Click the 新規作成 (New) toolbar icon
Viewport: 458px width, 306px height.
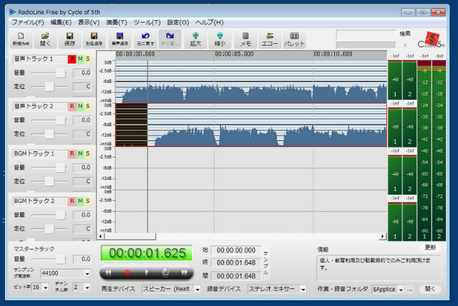click(x=21, y=39)
